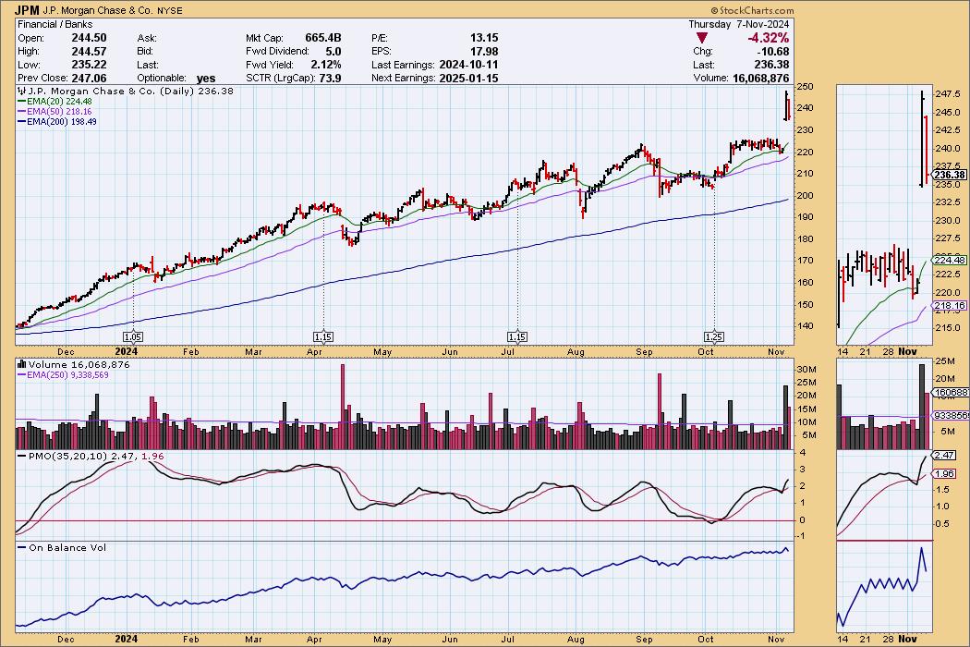Click the Volume value '16,068,876' in header

point(761,78)
